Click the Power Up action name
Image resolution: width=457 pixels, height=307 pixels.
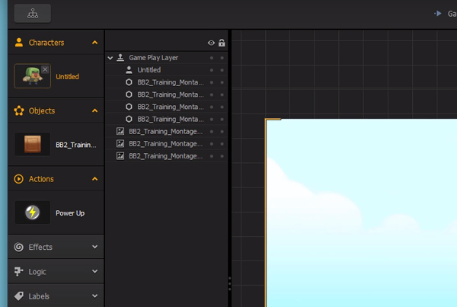click(x=70, y=213)
